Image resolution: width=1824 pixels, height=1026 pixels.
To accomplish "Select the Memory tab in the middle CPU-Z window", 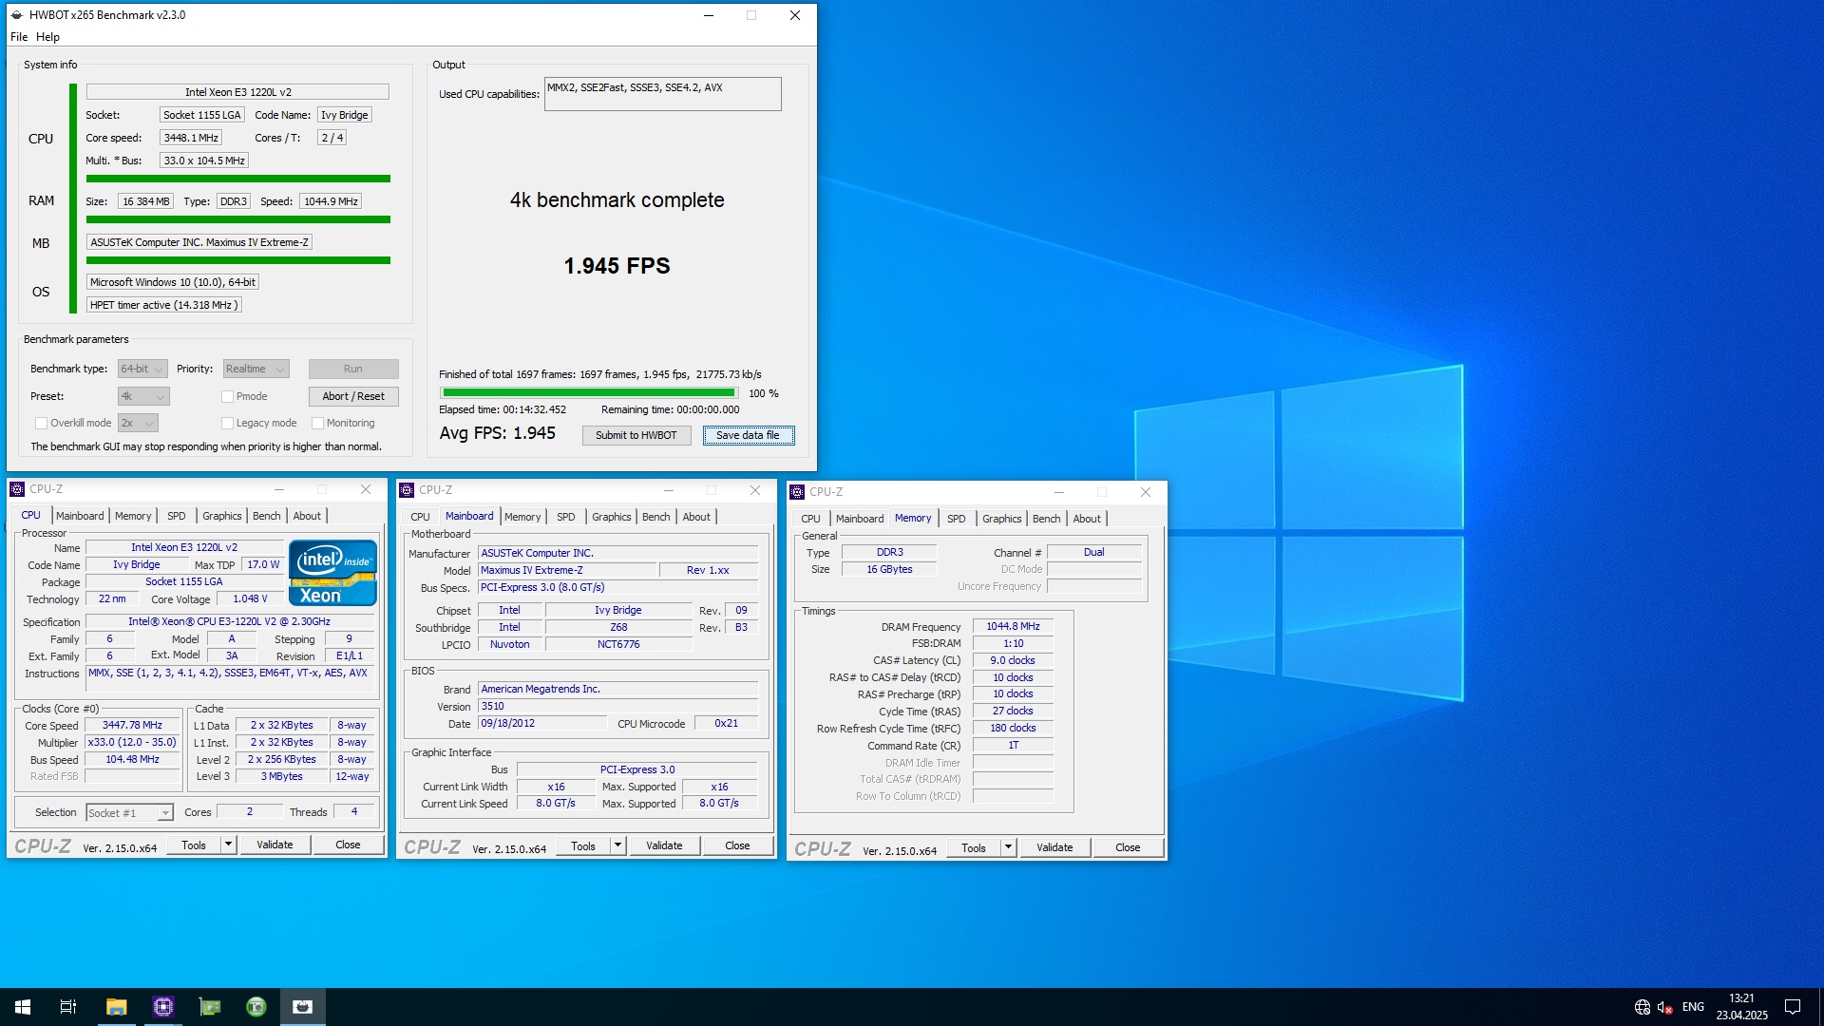I will (522, 517).
